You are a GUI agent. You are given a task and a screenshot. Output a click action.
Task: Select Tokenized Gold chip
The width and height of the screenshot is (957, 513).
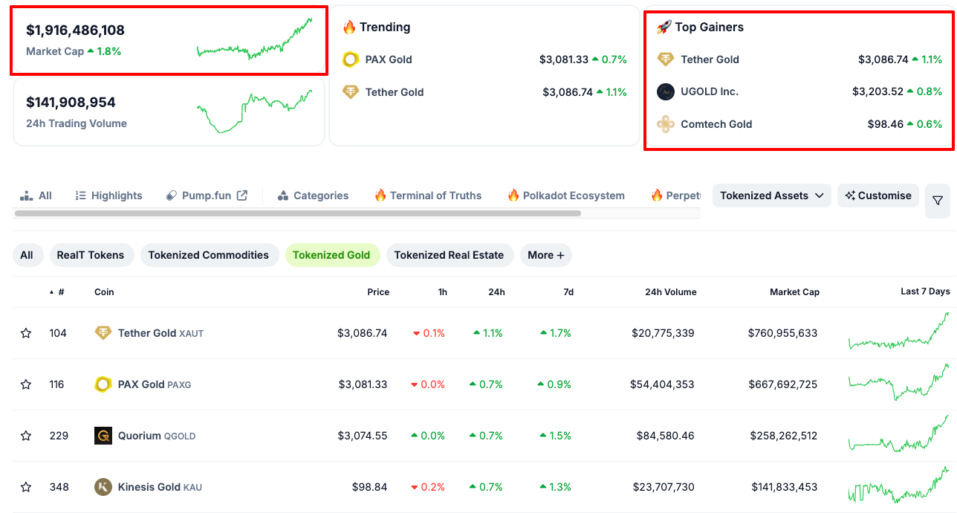331,255
